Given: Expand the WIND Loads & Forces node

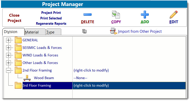Looking at the screenshot, I should (9, 55).
